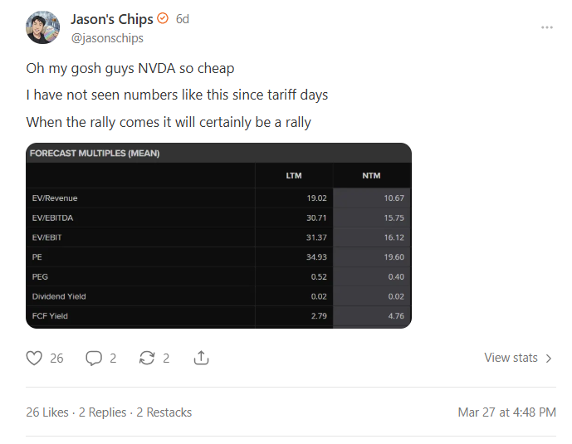Show the 26 Likes list
The width and height of the screenshot is (572, 444).
click(x=47, y=412)
